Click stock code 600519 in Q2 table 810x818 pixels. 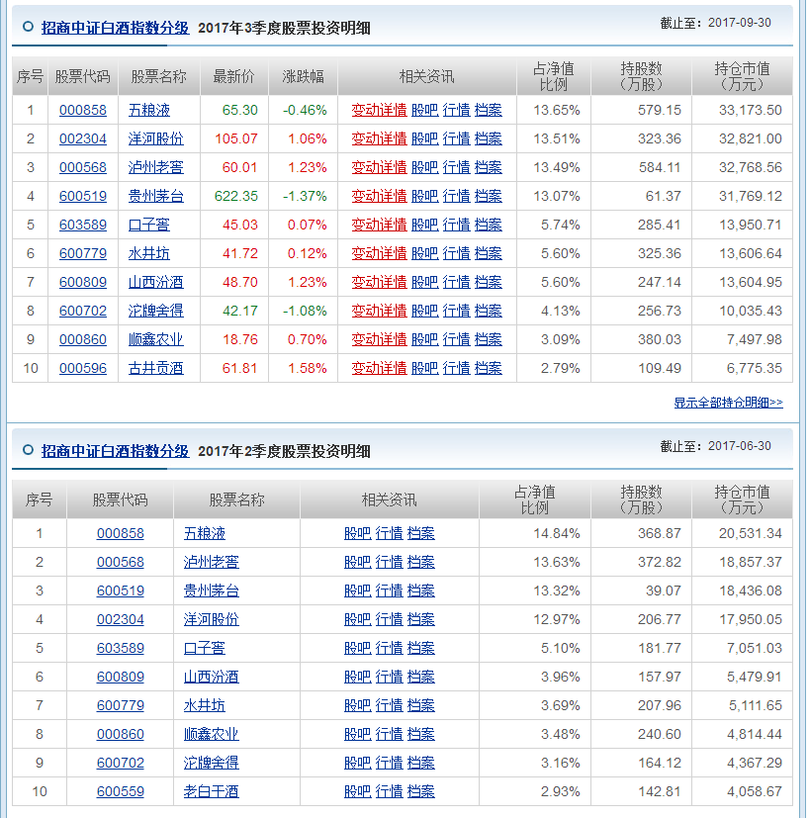point(123,591)
